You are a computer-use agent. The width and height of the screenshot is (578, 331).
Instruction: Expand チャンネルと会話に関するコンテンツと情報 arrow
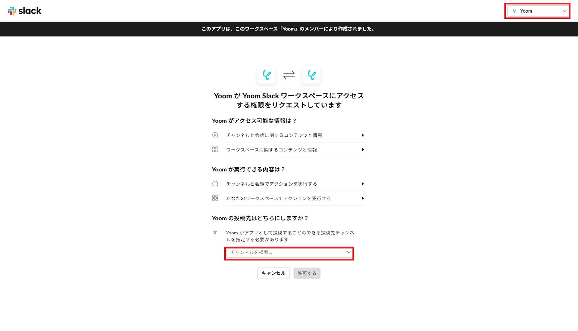pos(363,135)
